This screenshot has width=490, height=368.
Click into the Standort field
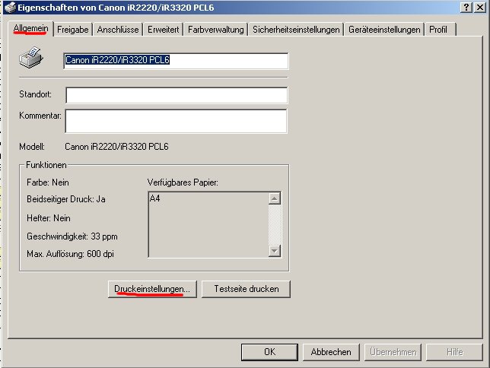(x=177, y=95)
